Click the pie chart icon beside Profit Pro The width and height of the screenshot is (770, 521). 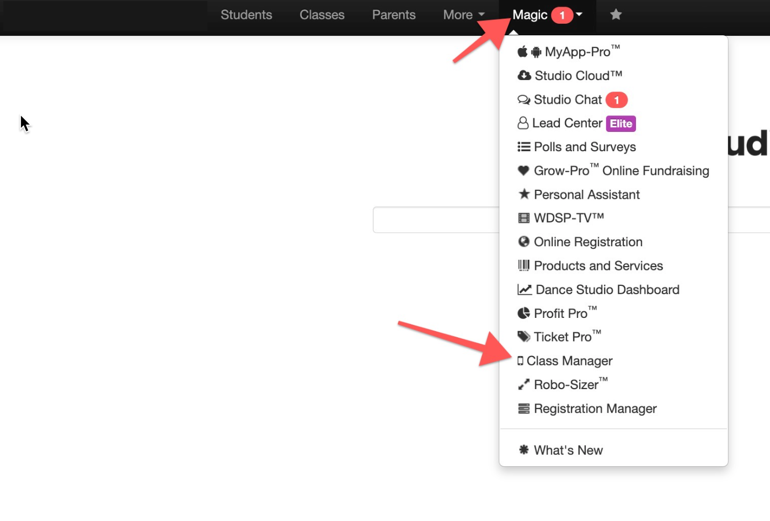click(x=524, y=313)
